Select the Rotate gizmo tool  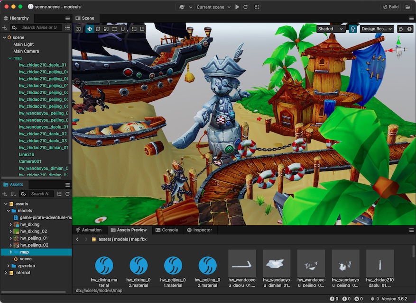click(x=98, y=29)
